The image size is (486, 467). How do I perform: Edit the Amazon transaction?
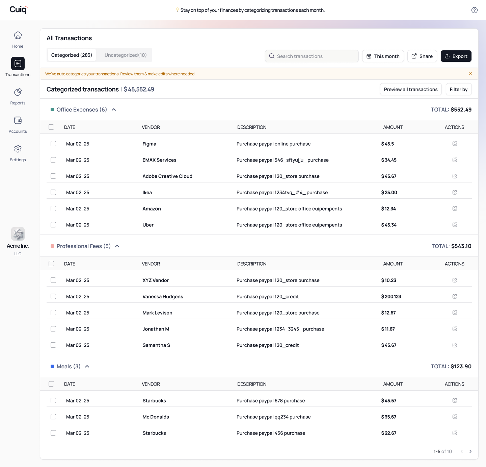click(x=455, y=208)
